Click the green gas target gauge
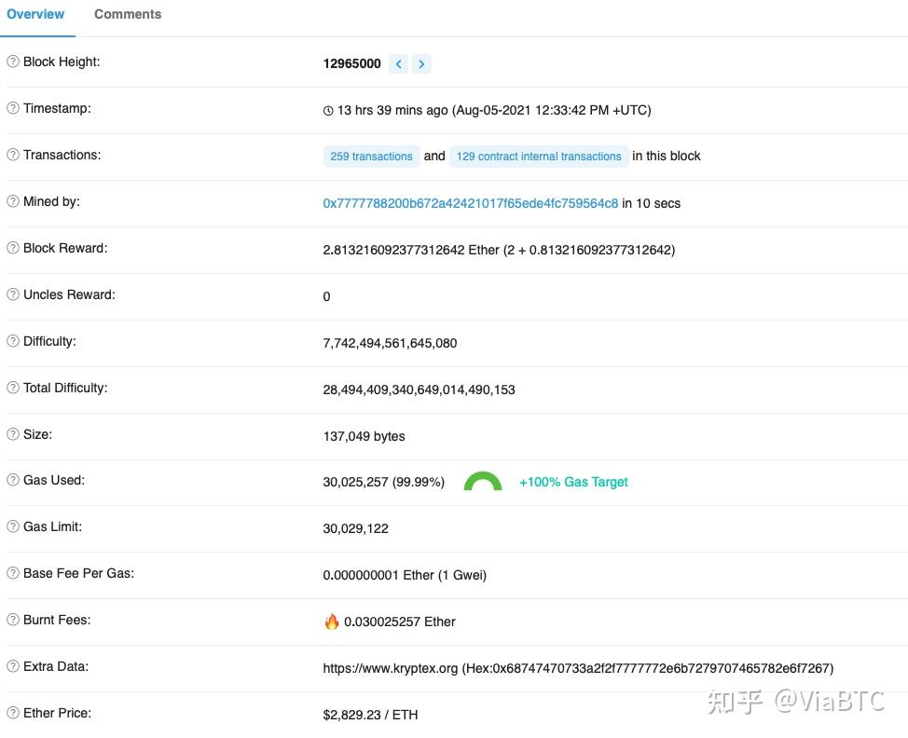 pyautogui.click(x=482, y=482)
